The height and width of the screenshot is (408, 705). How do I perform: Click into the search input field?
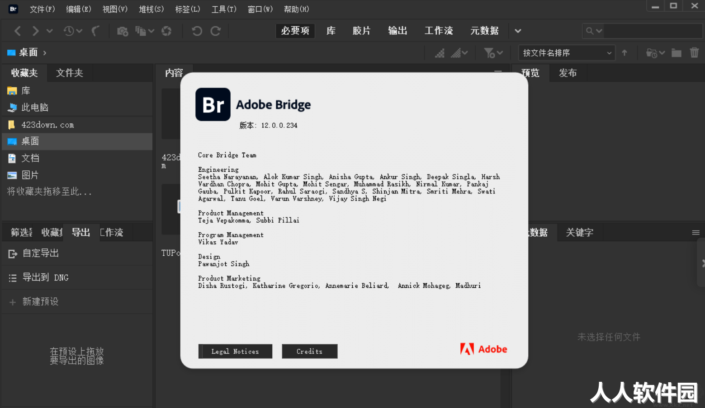[x=652, y=31]
